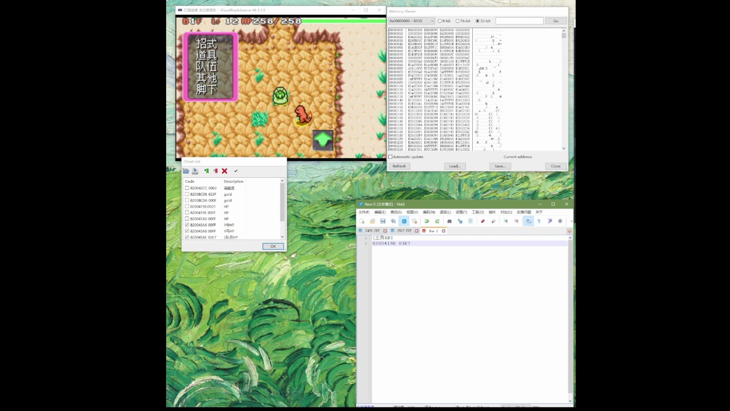
Task: Check the 0200419E:0021 HP cheat
Action: coord(187,206)
